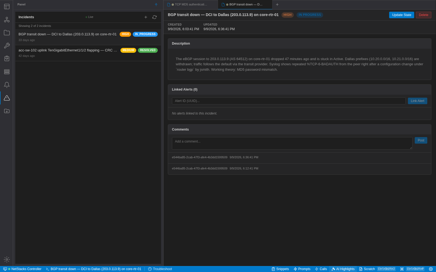Click the BGP transit session in status bar
The width and height of the screenshot is (436, 272).
point(93,269)
